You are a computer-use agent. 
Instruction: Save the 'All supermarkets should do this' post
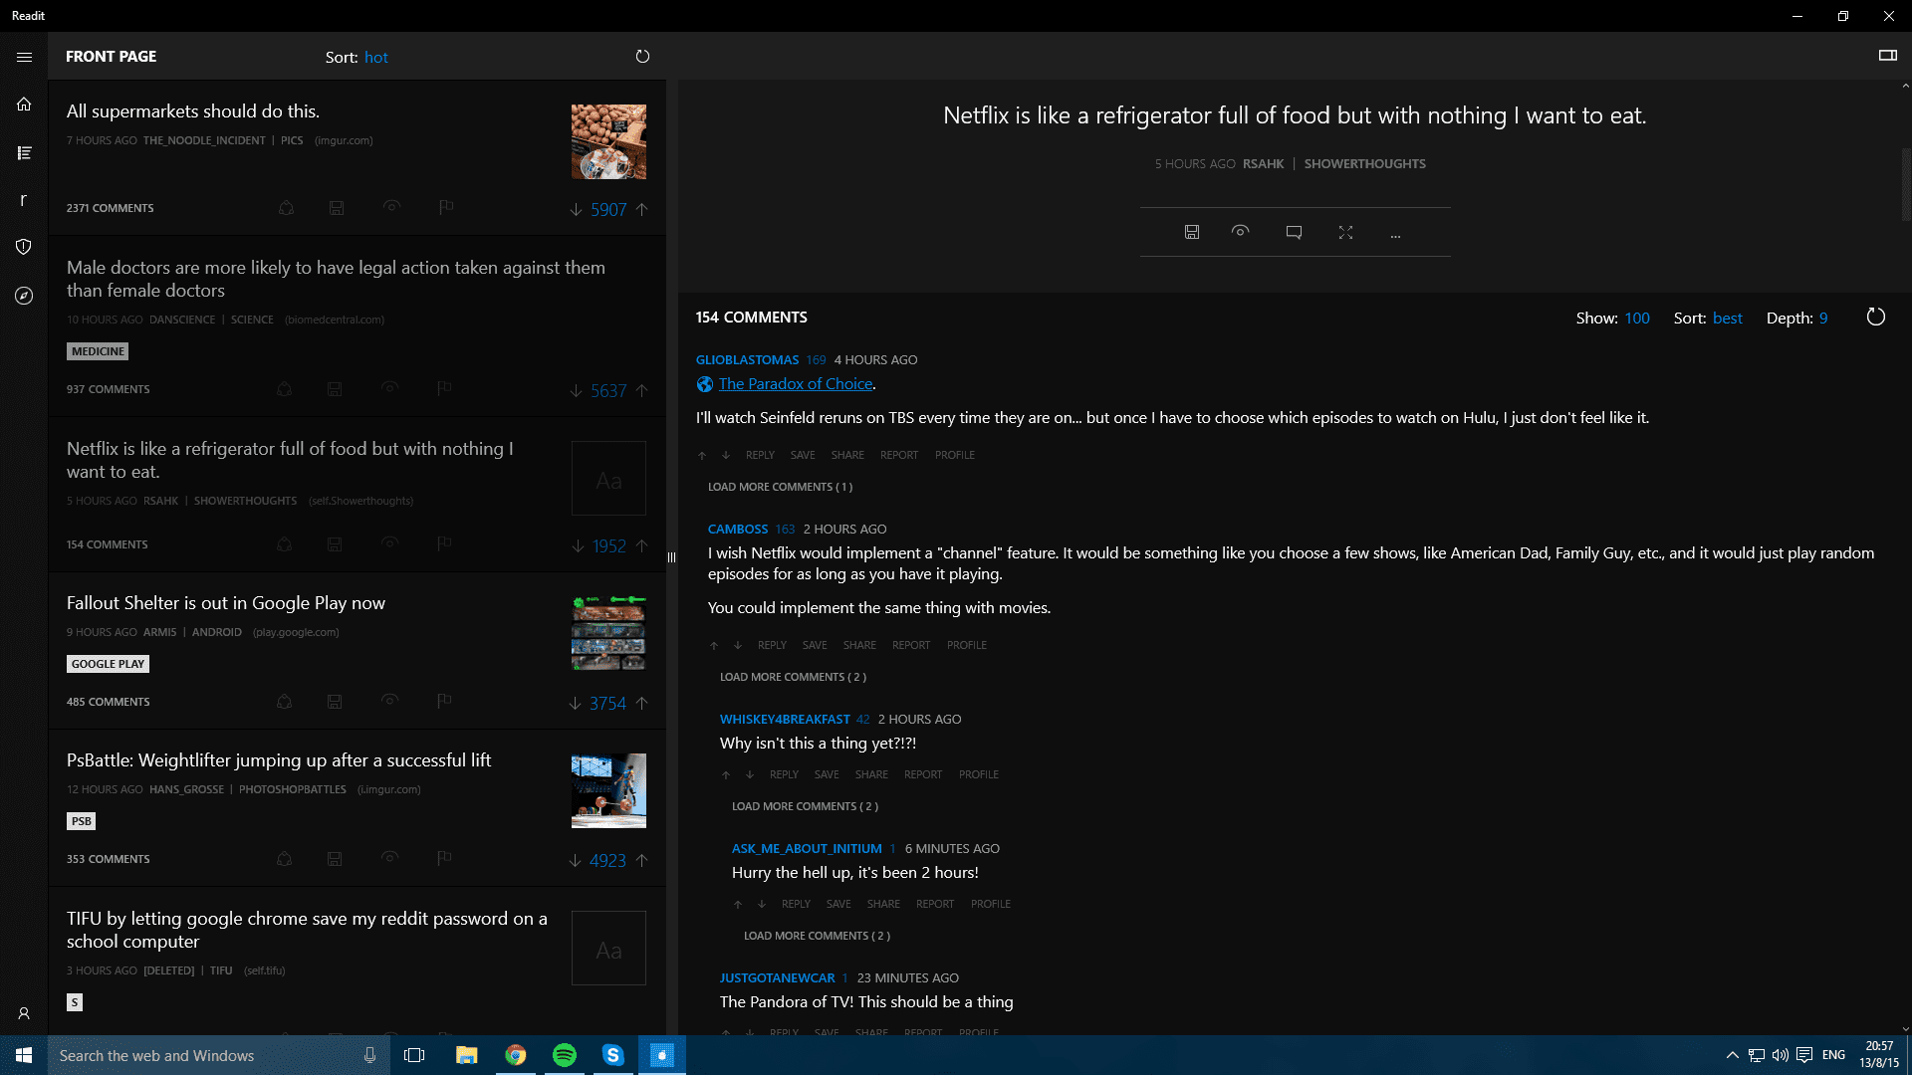[337, 208]
